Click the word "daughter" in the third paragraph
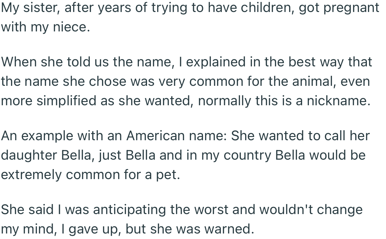 (28, 155)
